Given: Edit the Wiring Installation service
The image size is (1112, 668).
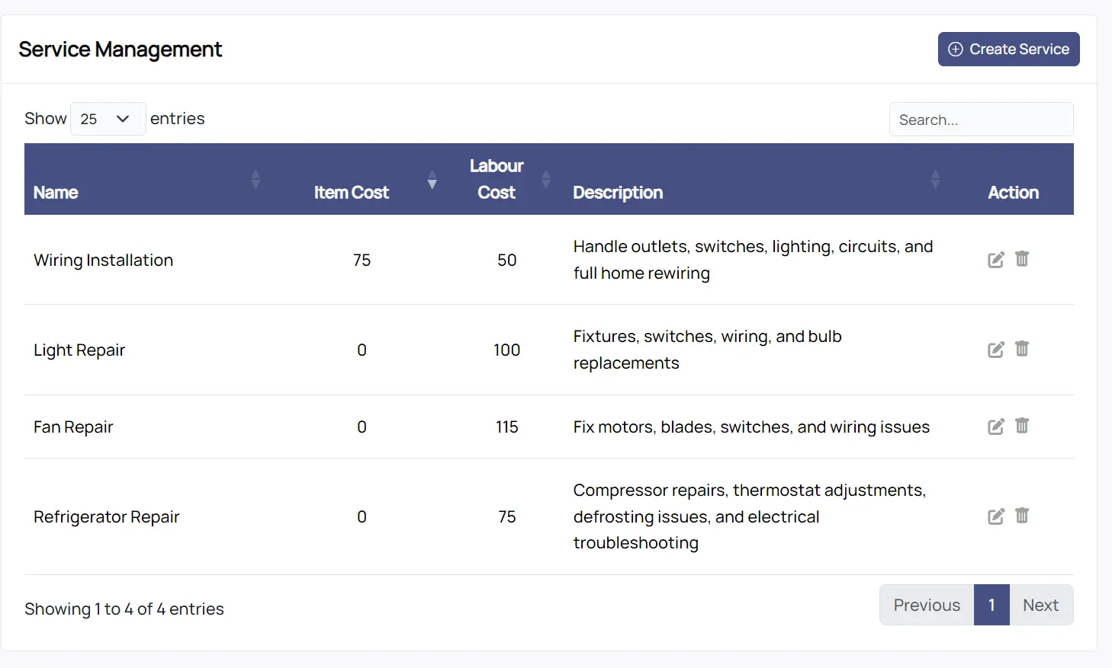Looking at the screenshot, I should (995, 260).
